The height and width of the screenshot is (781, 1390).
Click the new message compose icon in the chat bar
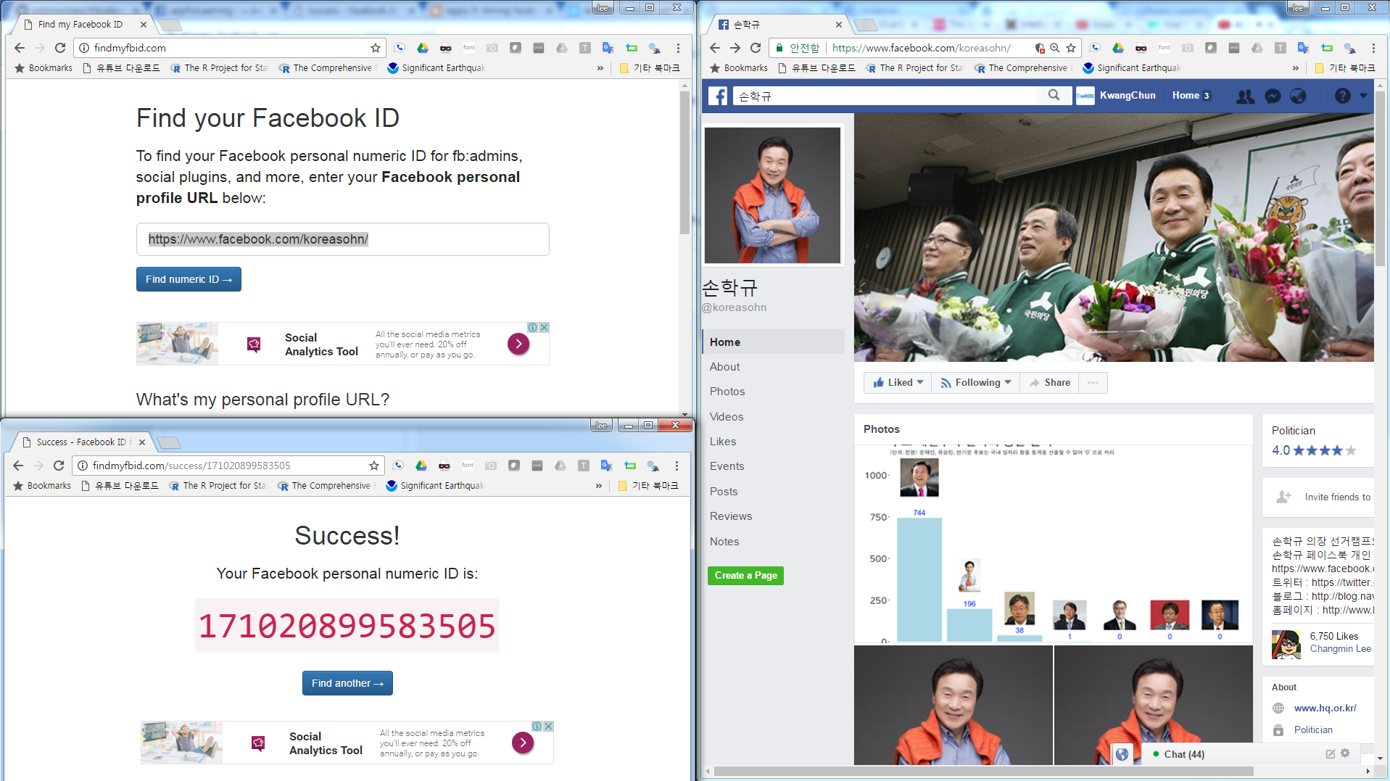click(x=1331, y=754)
